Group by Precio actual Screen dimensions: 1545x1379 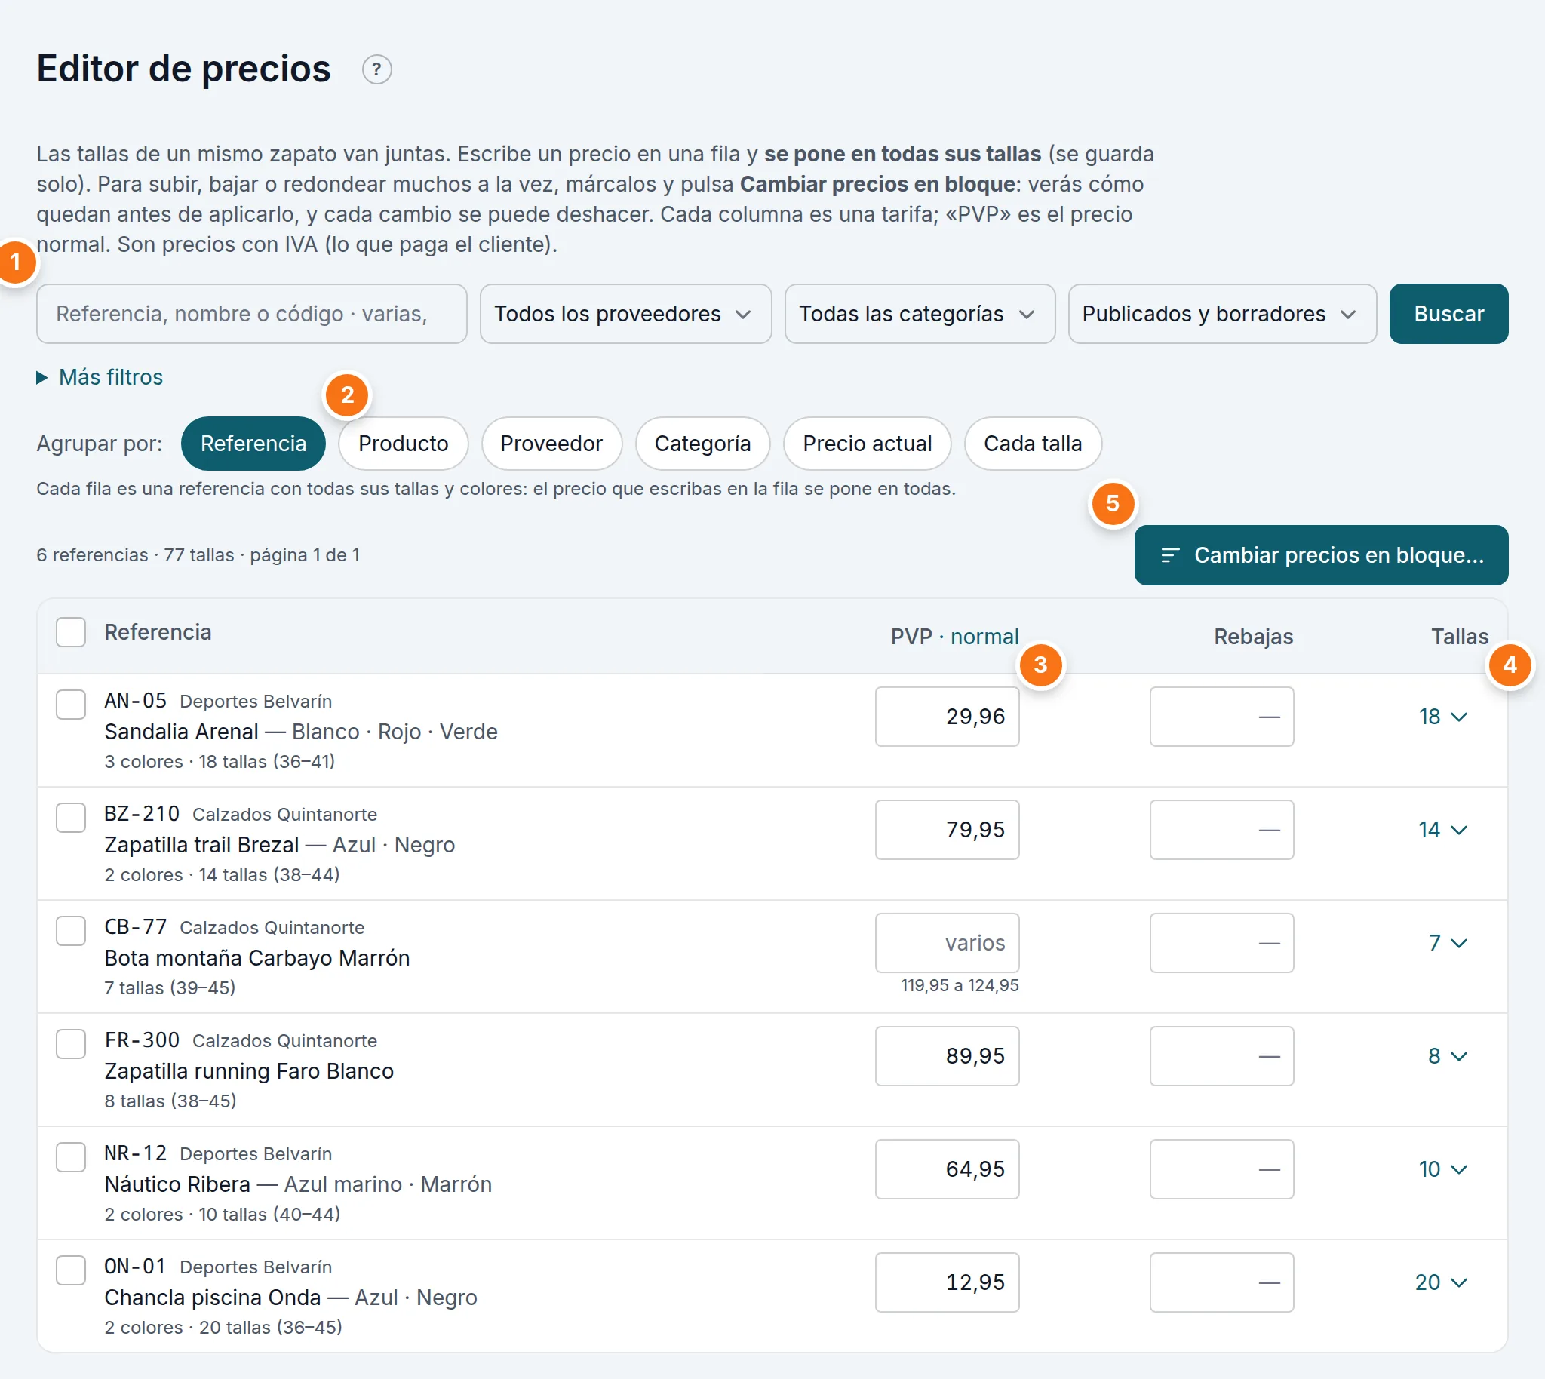pyautogui.click(x=867, y=444)
